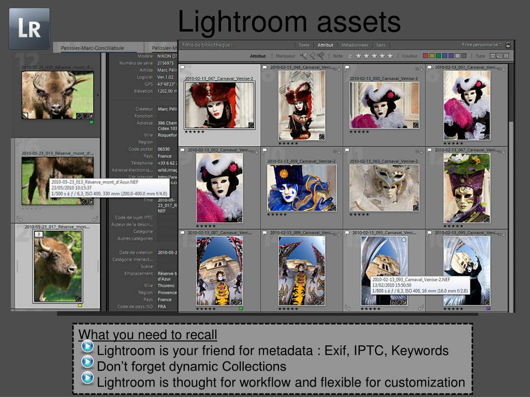Click metadata save arrow on 067_Carnaval cell
Screen dimensions: 530x397
tap(502, 151)
